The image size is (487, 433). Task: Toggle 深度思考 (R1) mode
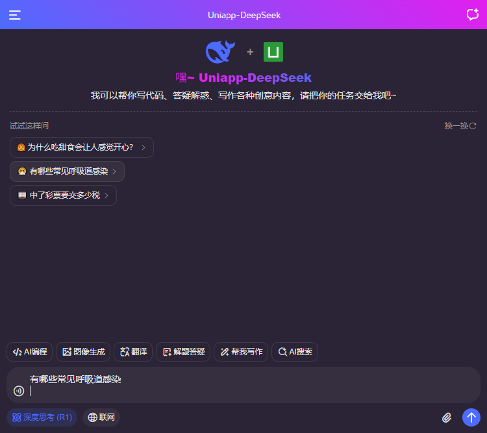[42, 417]
